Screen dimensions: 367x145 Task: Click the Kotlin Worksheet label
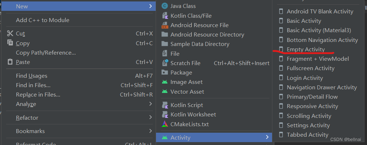tap(193, 115)
